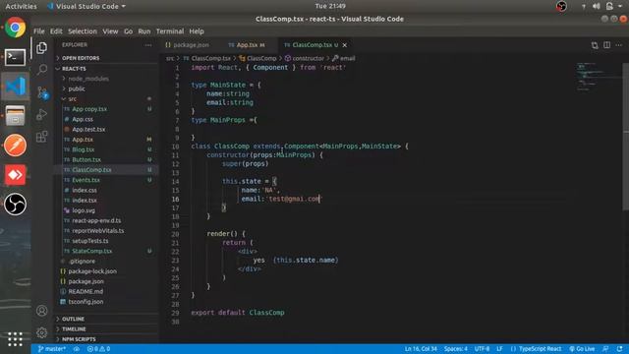Open the Go menu

point(128,31)
